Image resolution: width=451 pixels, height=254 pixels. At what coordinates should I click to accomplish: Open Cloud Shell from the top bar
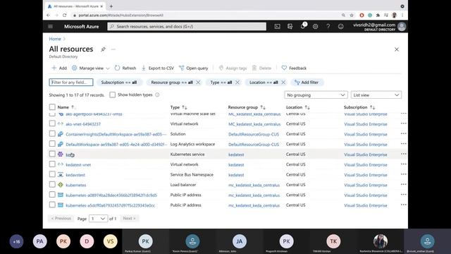click(277, 27)
